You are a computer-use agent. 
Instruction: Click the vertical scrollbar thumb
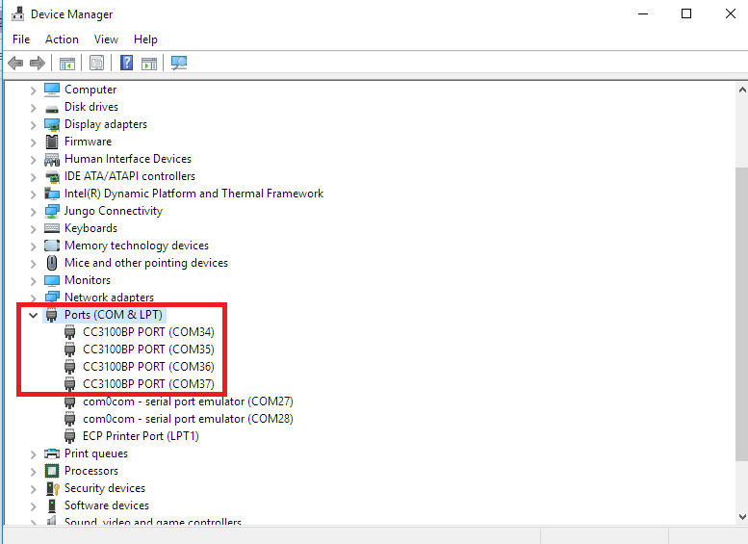(742, 314)
